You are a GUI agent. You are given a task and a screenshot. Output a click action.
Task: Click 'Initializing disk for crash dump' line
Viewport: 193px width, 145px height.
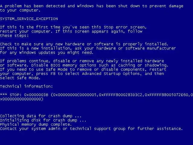pyautogui.click(x=43, y=120)
